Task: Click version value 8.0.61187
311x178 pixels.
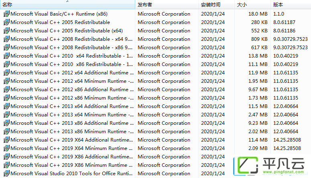Action: click(284, 22)
